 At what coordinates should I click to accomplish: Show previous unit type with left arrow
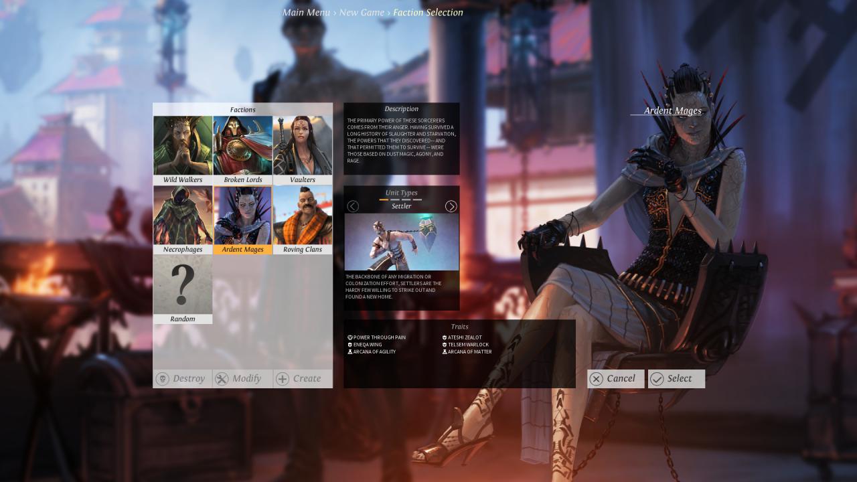point(353,206)
